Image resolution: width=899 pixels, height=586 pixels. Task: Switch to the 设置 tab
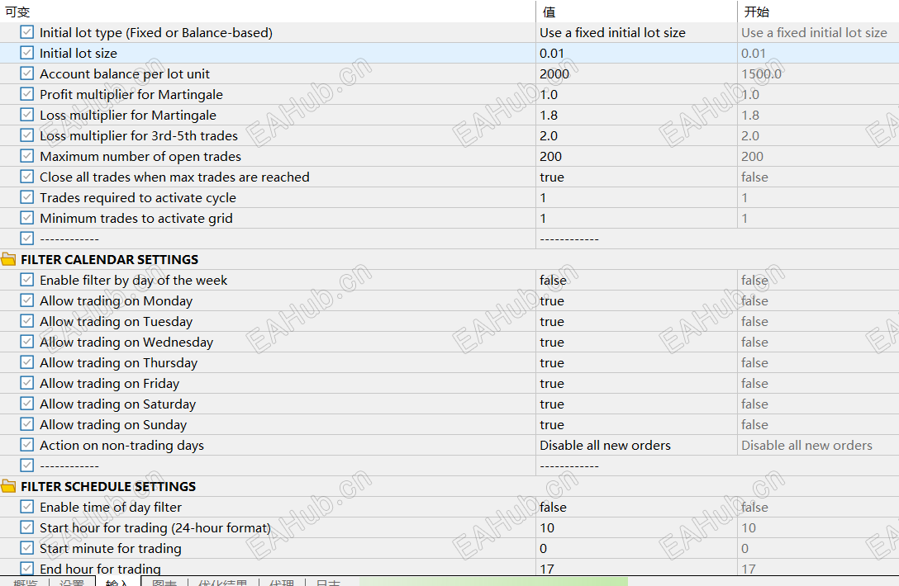click(x=72, y=582)
